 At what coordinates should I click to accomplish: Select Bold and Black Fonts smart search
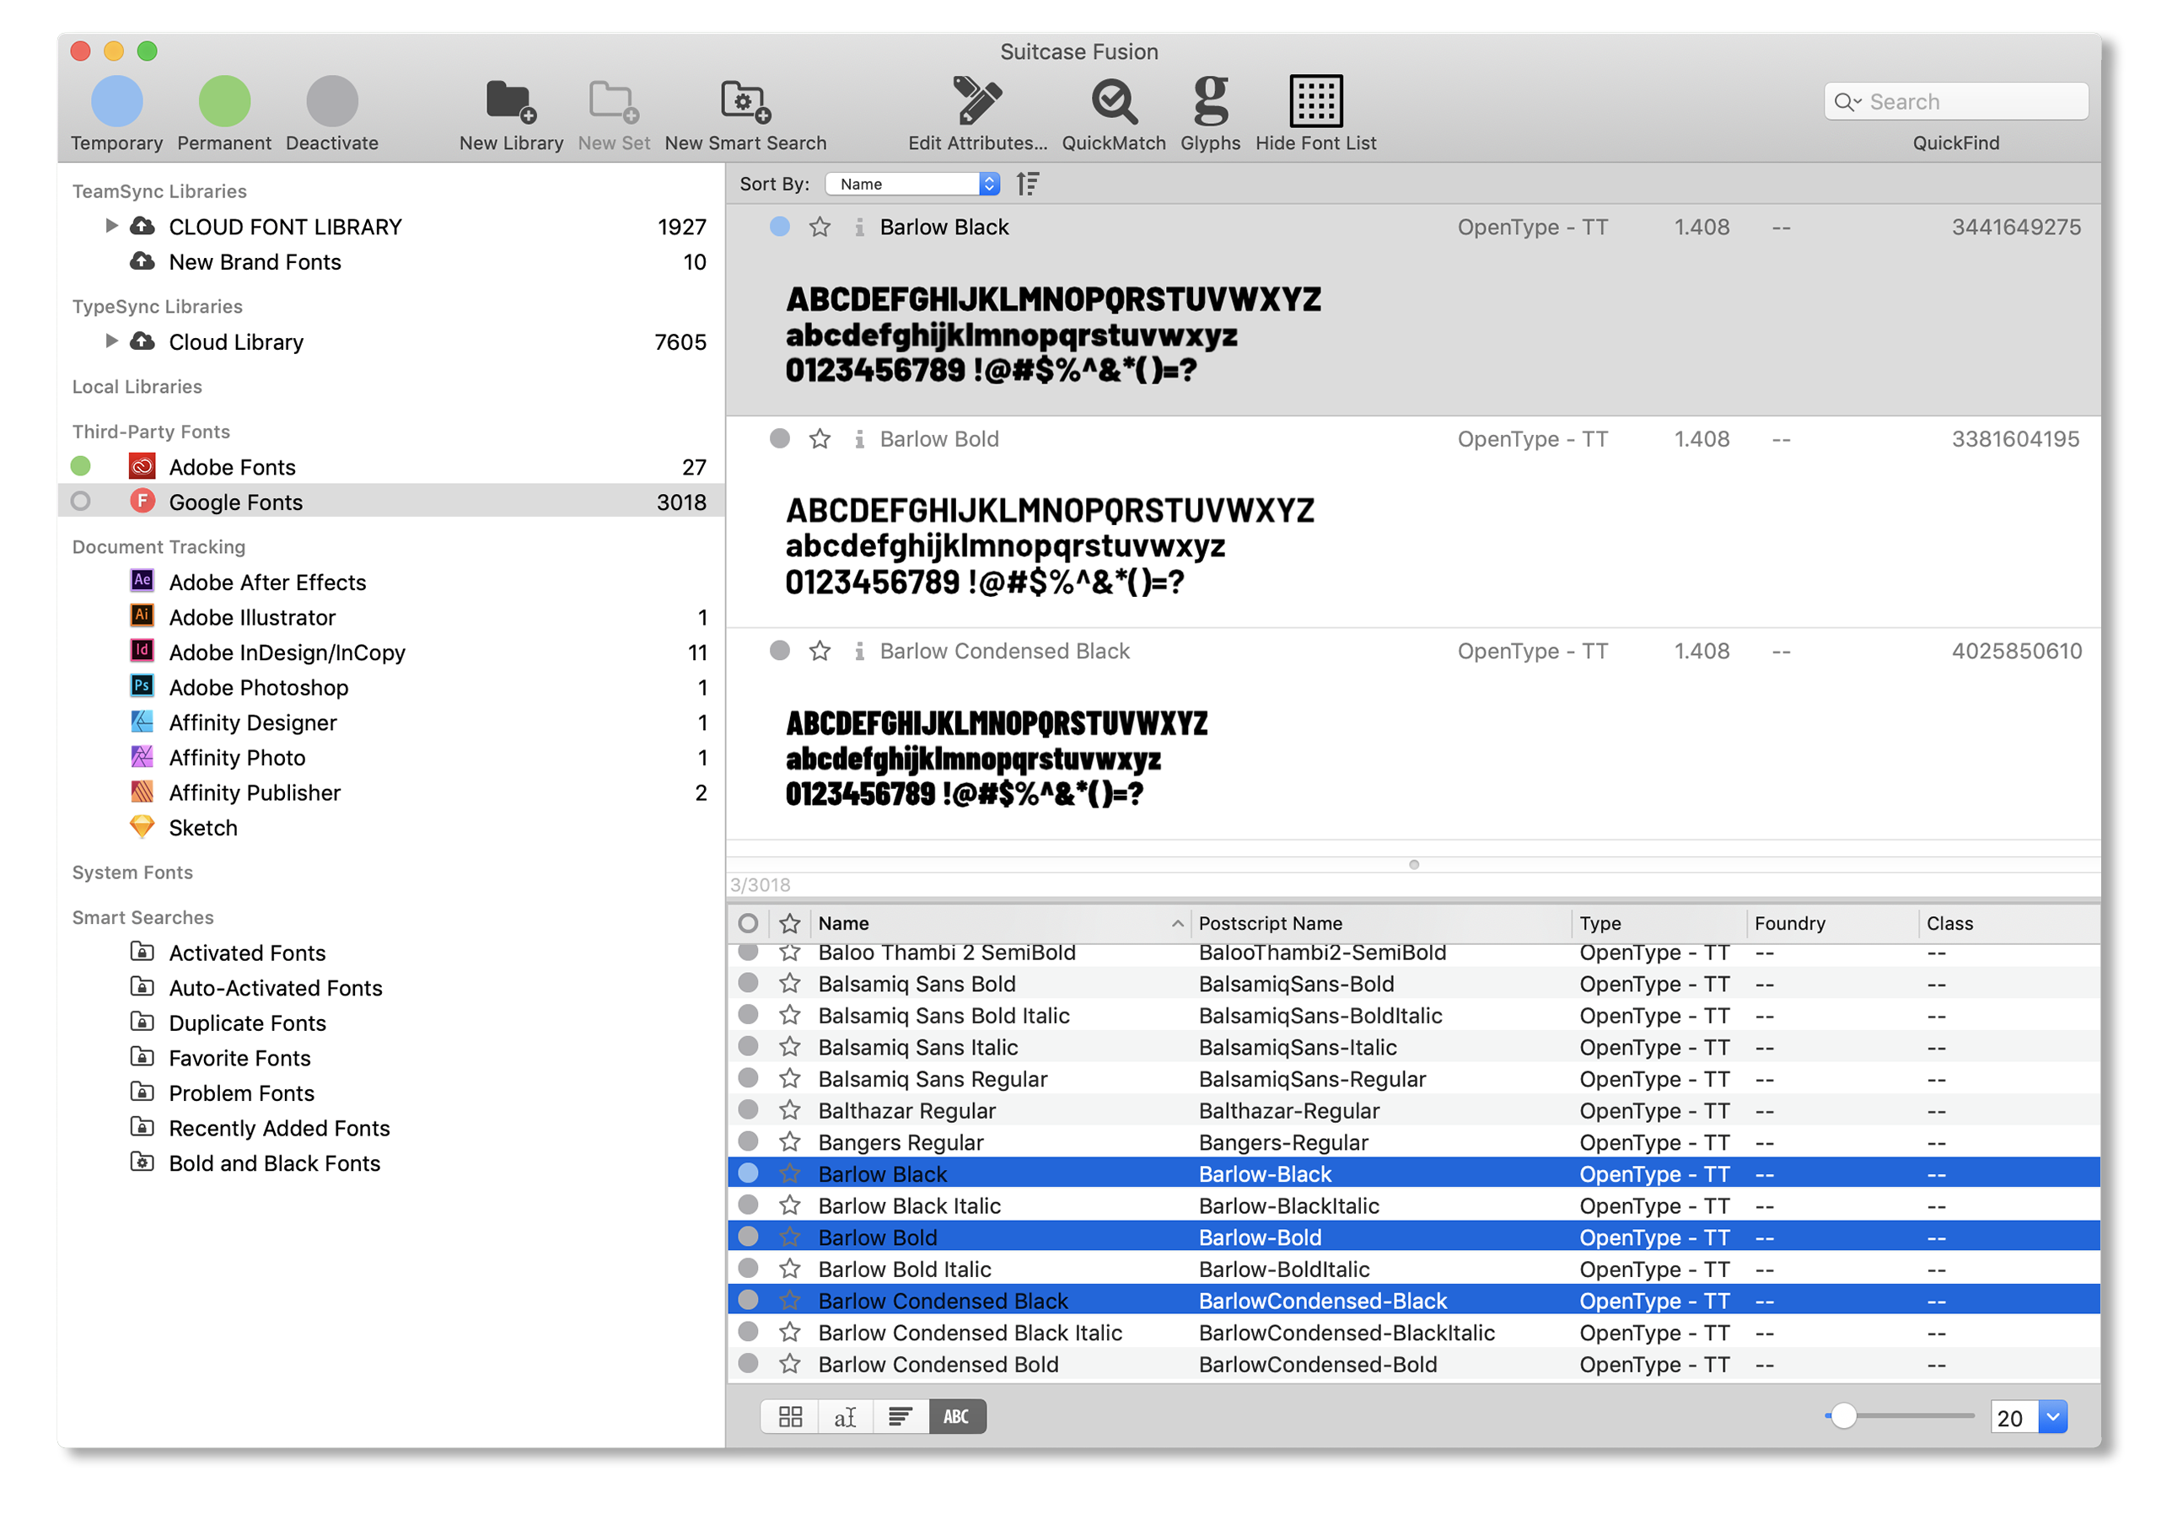pos(274,1163)
